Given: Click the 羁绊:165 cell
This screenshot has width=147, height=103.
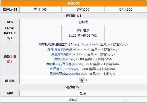Looking at the screenshot, I should point(40,10).
